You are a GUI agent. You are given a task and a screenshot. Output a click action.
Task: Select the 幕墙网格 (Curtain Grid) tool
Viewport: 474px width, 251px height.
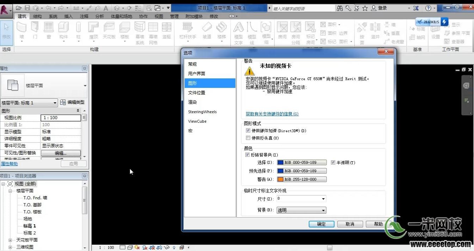point(153,33)
